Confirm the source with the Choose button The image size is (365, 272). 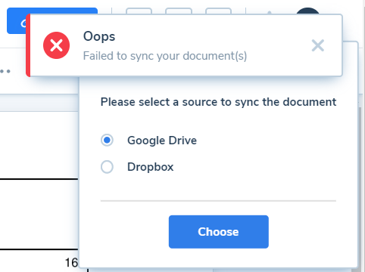point(219,232)
